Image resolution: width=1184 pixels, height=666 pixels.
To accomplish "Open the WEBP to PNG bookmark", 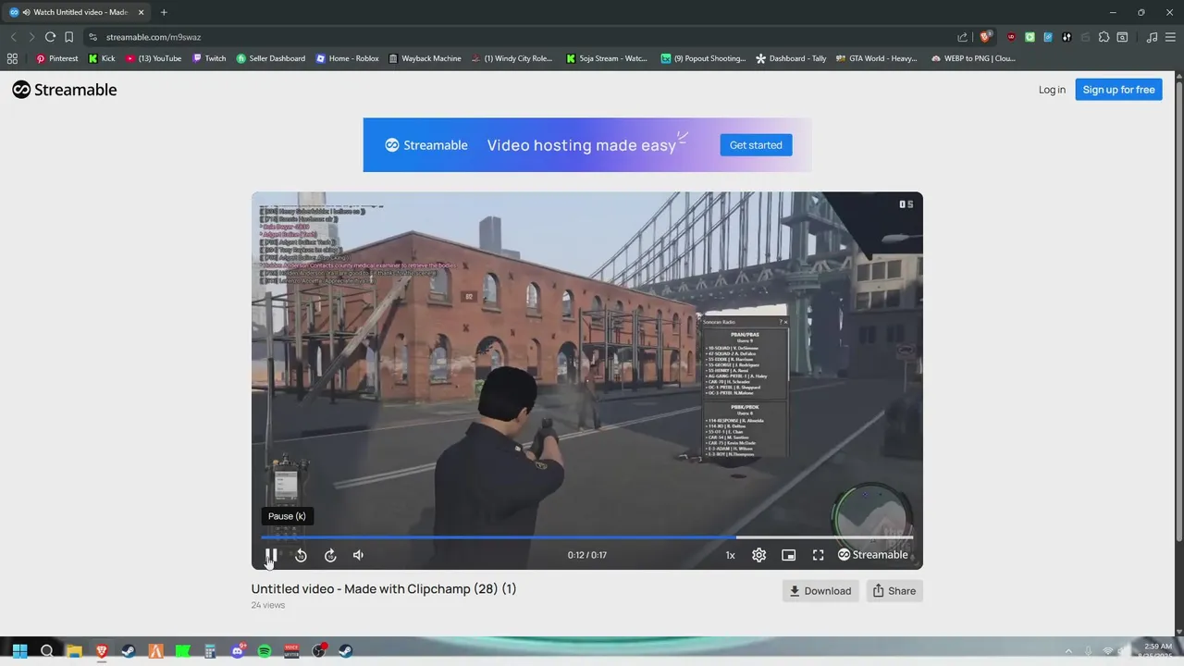I will click(973, 58).
